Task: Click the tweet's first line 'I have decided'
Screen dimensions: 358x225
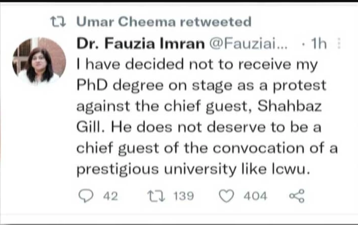Action: [x=132, y=65]
